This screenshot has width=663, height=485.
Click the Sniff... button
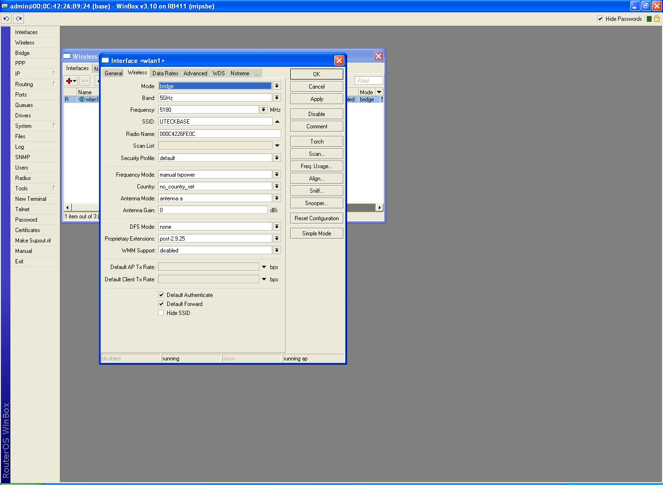coord(317,191)
